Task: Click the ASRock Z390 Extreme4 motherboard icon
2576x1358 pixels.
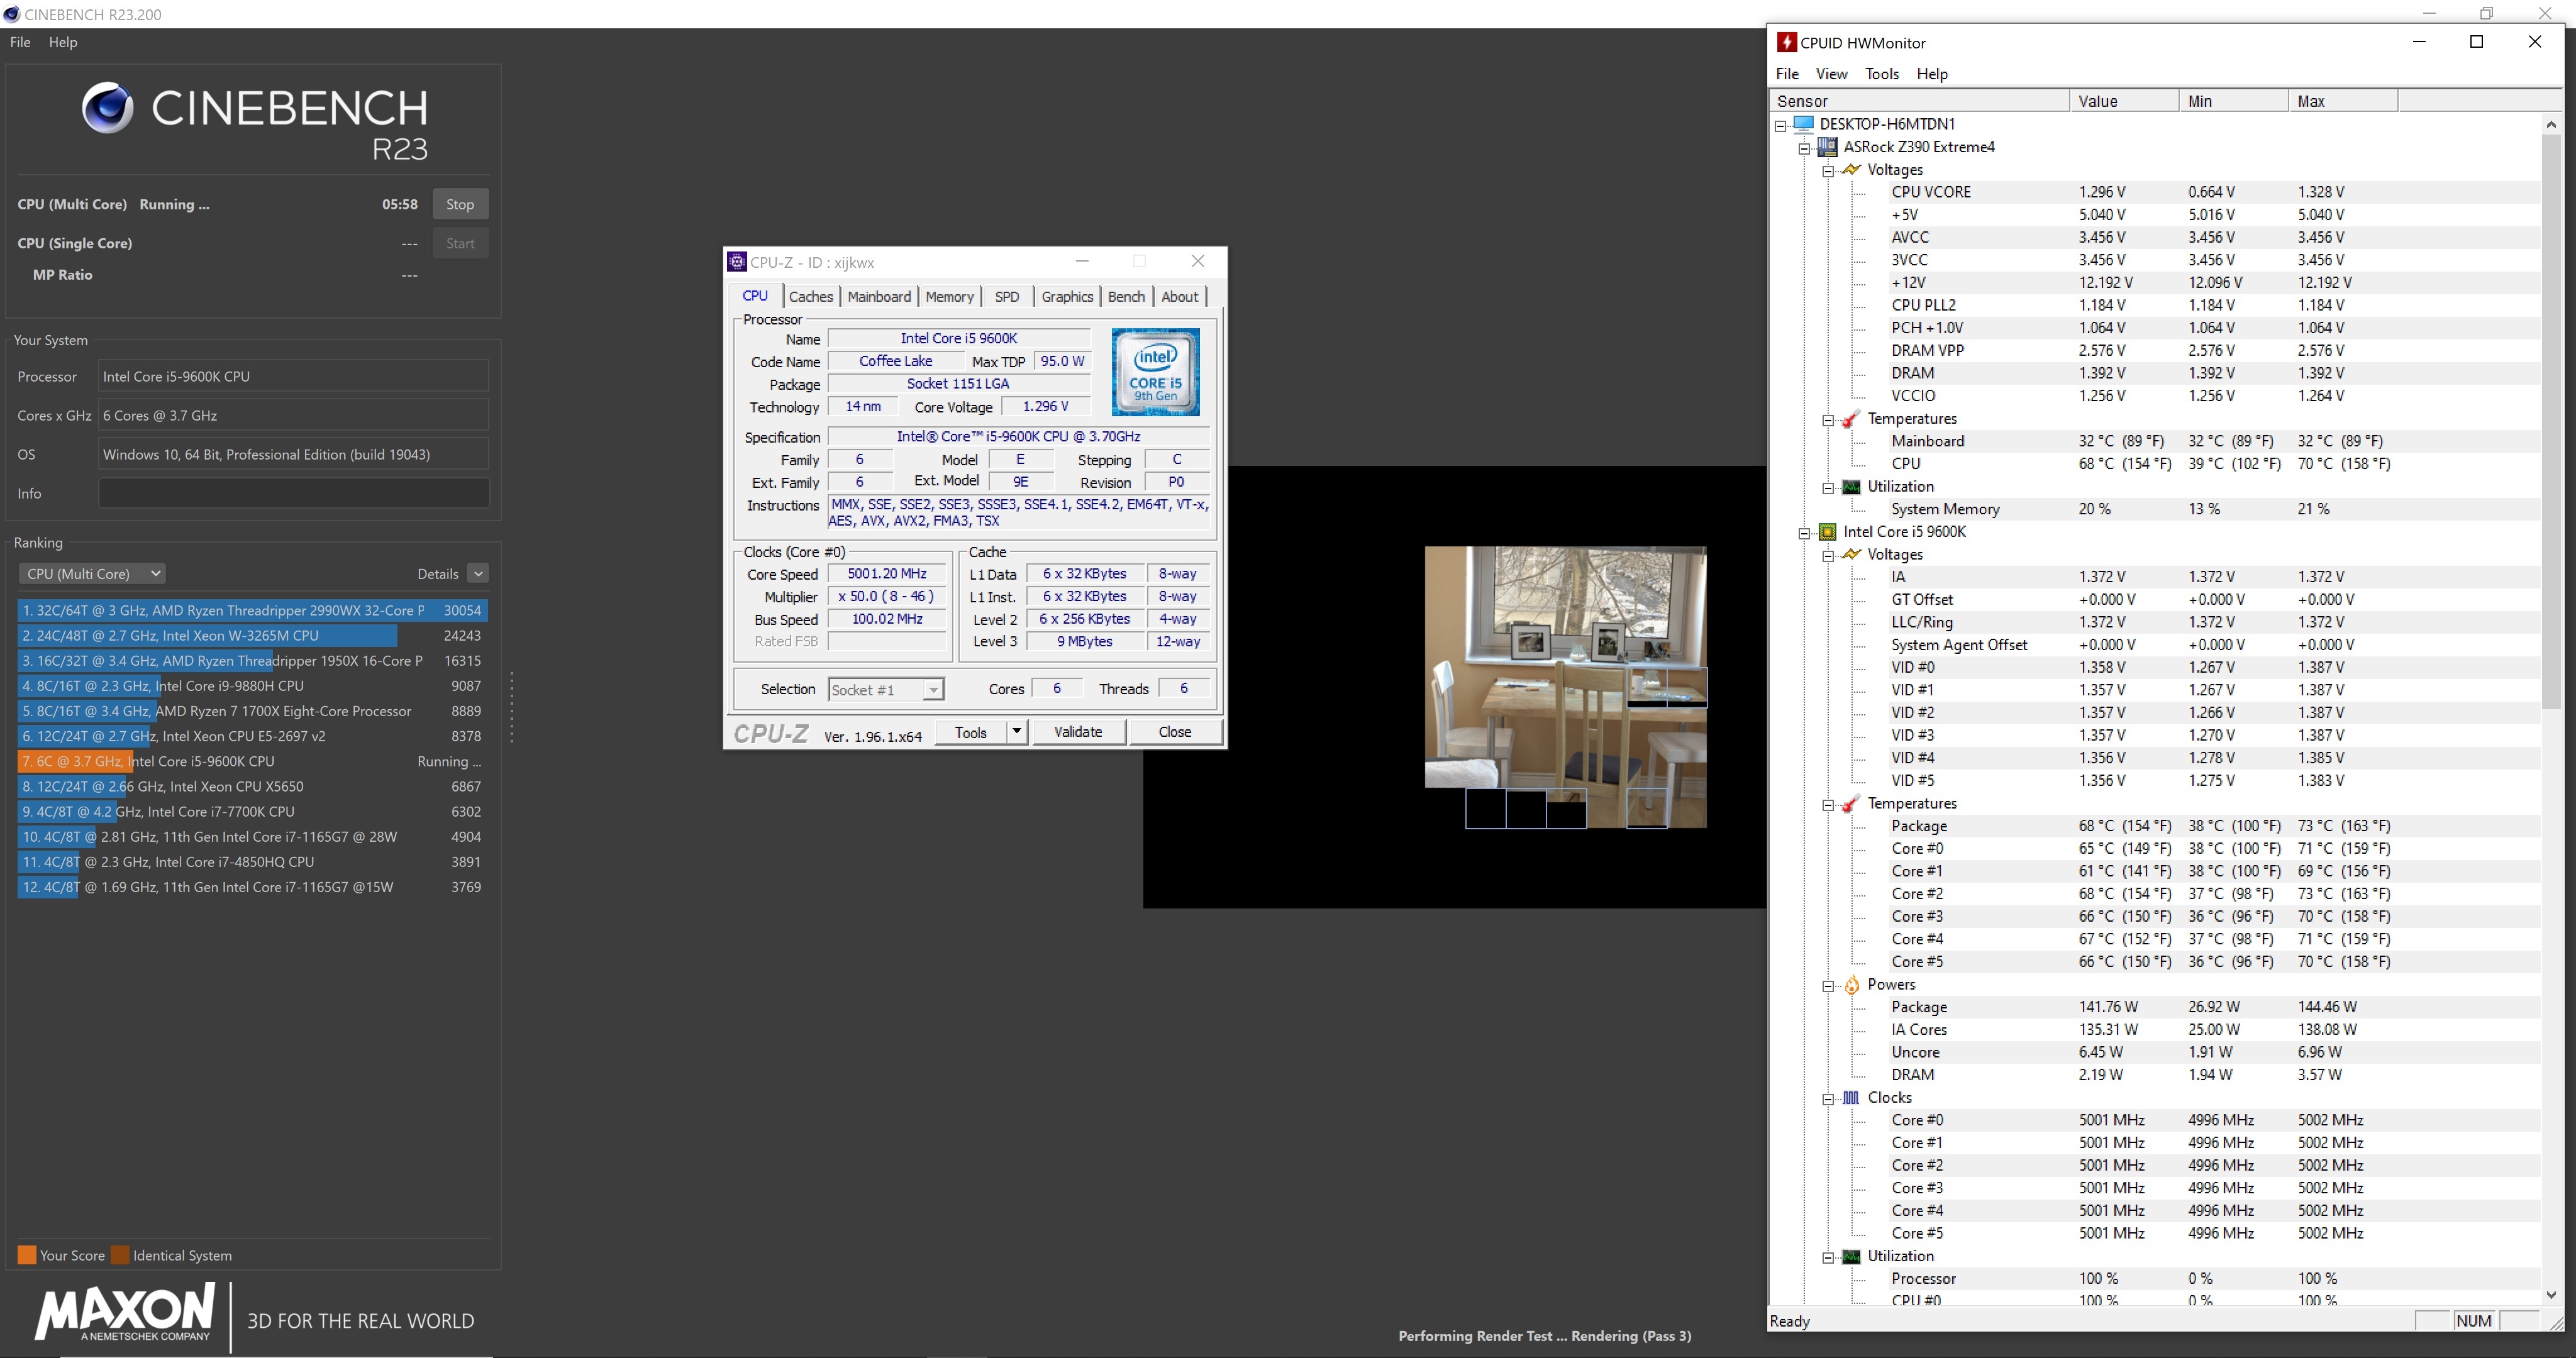Action: pos(1827,147)
